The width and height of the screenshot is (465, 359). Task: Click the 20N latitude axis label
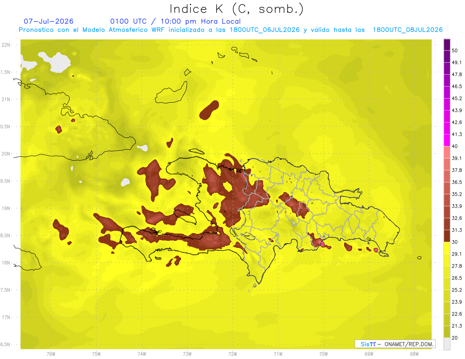[x=7, y=154]
